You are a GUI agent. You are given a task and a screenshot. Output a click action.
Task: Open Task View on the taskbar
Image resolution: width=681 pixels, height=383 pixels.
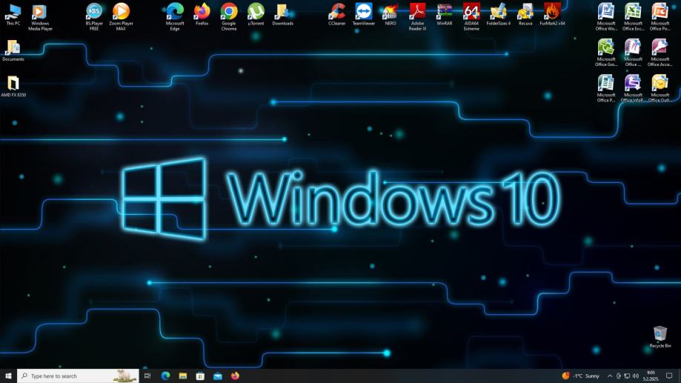(x=147, y=376)
